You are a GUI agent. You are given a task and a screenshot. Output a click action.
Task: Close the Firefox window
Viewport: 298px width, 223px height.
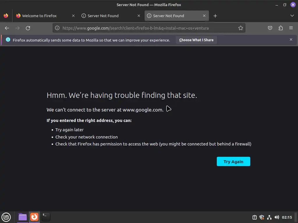(x=293, y=5)
